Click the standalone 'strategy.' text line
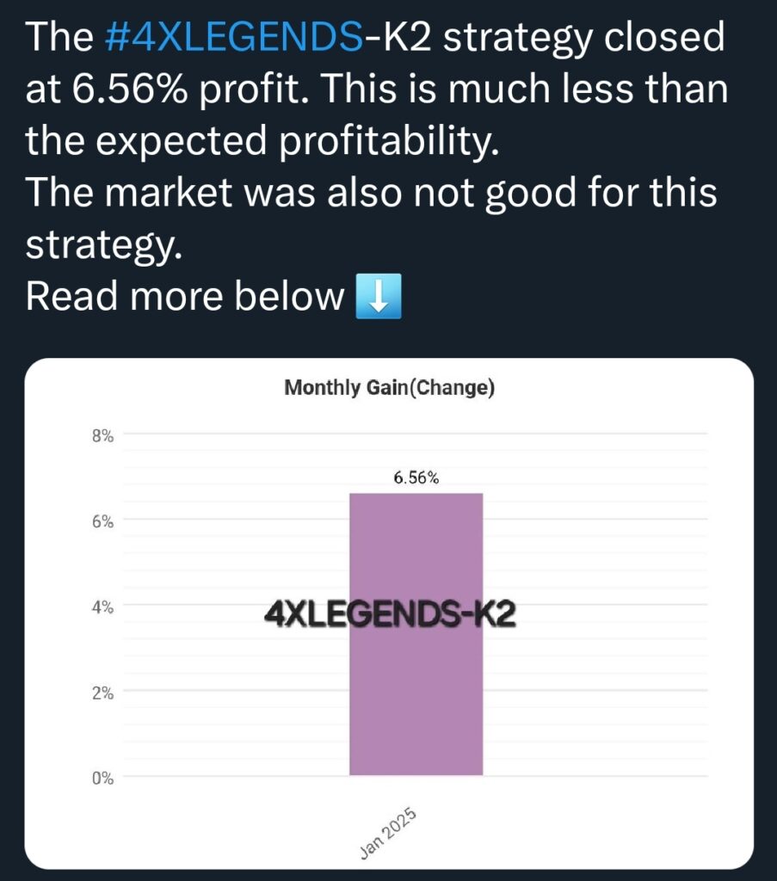 [104, 244]
